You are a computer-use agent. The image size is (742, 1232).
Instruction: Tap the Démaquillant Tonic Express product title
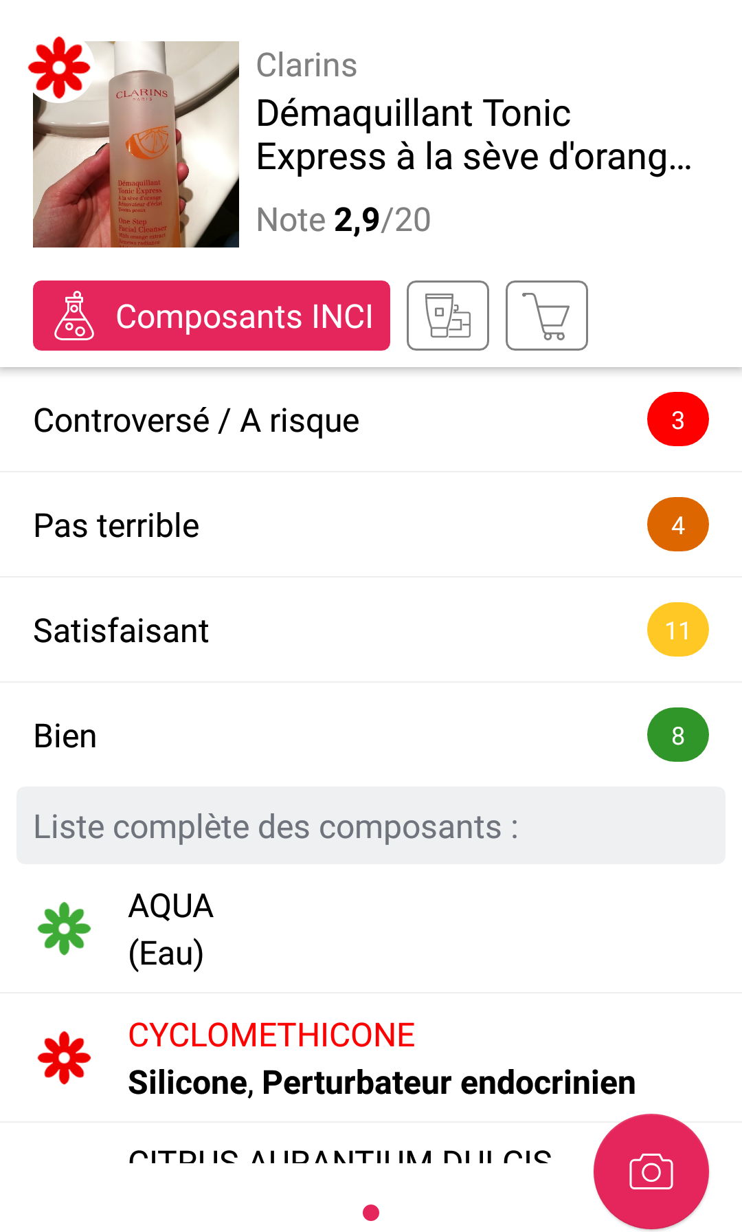coord(473,135)
